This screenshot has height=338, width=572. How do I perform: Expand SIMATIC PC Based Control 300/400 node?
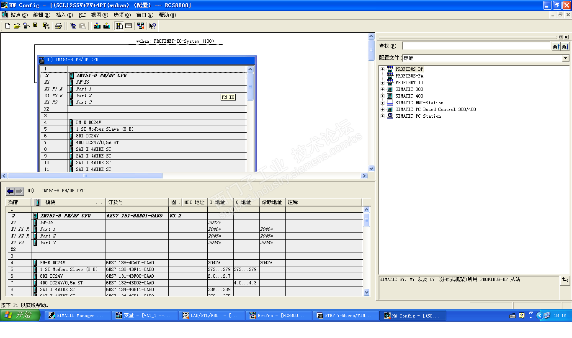[382, 109]
